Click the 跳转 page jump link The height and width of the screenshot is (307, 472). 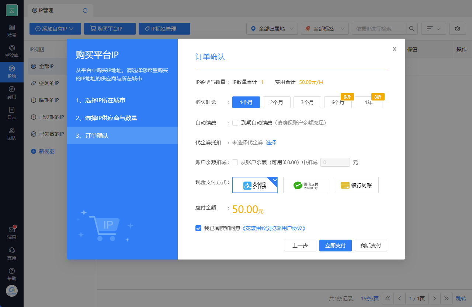point(461,298)
